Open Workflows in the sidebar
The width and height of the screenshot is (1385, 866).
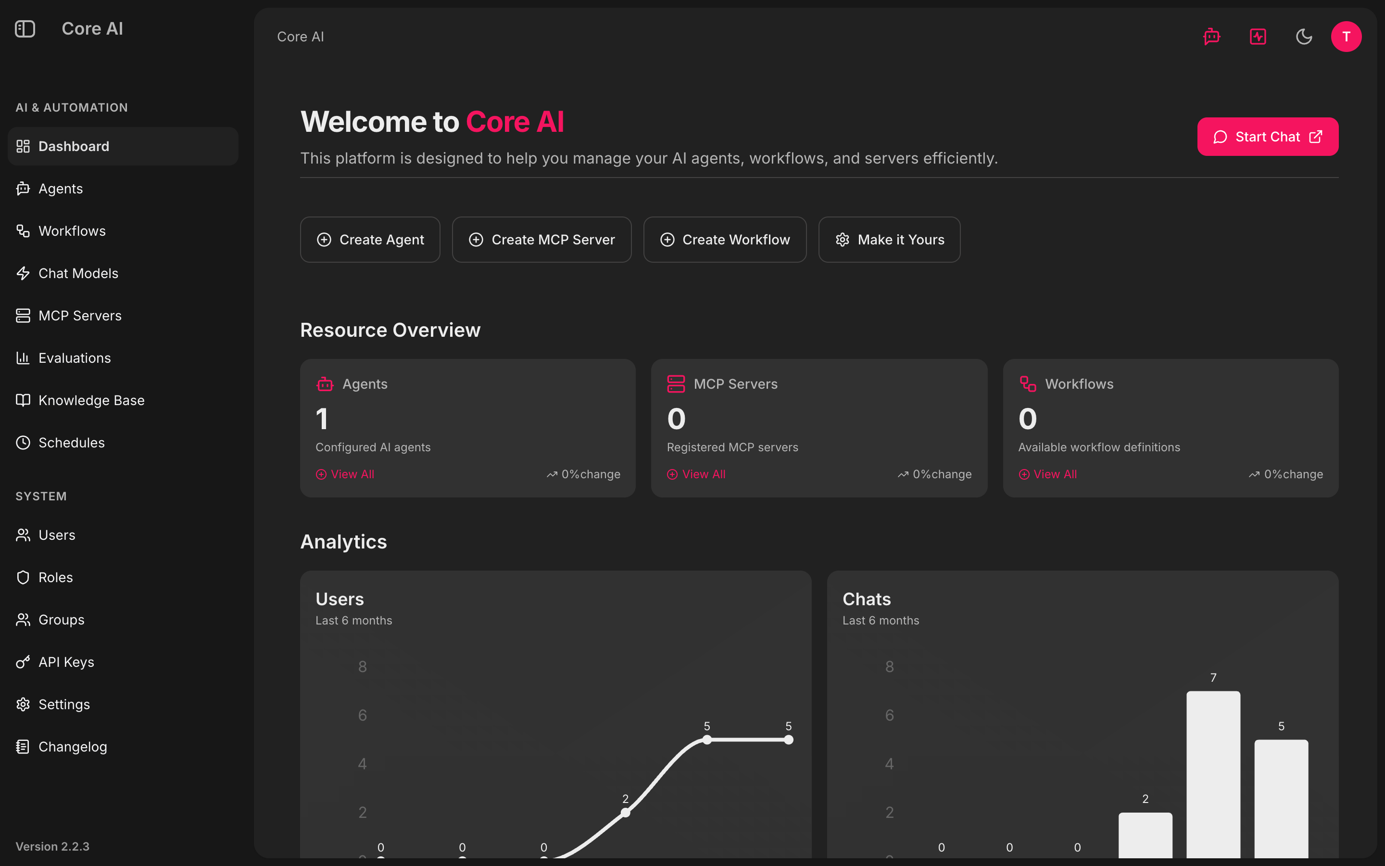click(123, 231)
